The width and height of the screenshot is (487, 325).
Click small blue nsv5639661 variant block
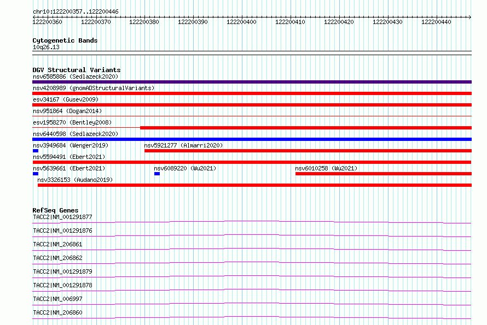click(36, 174)
